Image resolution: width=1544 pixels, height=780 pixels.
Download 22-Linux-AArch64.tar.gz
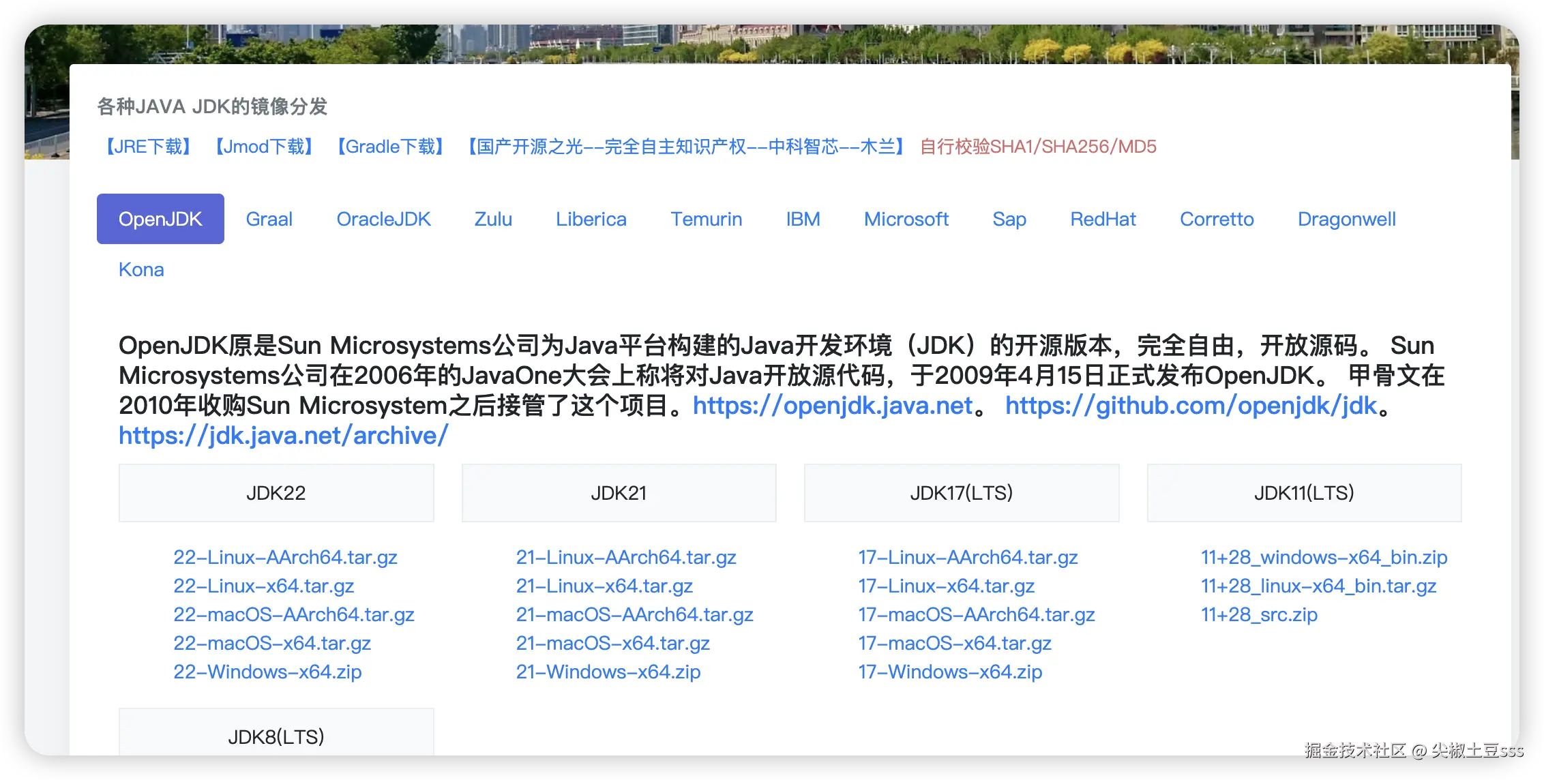[285, 557]
